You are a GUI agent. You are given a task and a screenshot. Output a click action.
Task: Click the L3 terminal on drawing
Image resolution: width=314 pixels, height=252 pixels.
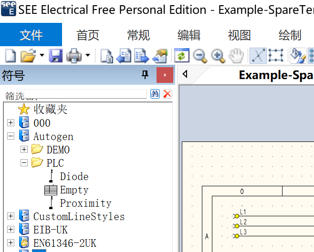[x=237, y=236]
